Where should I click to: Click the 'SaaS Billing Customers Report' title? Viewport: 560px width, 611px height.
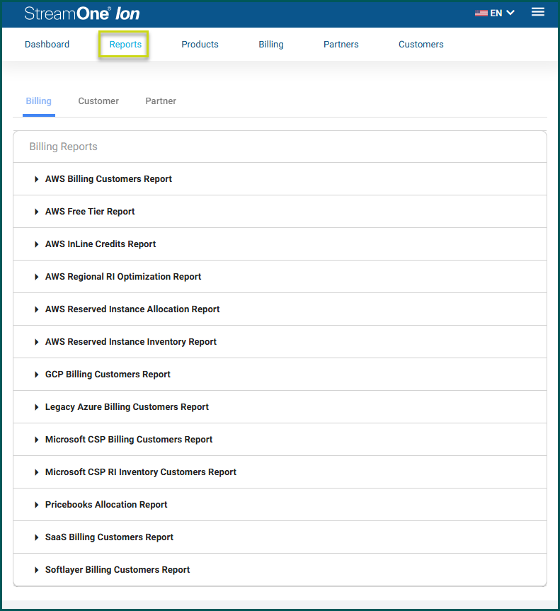[x=109, y=537]
